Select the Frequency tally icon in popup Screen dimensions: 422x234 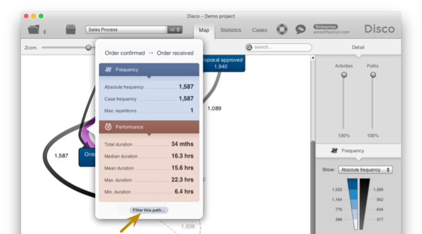point(108,70)
